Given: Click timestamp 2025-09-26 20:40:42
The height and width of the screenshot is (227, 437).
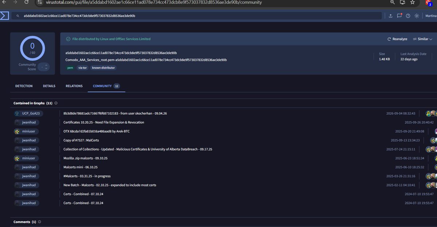Looking at the screenshot, I should (x=419, y=122).
